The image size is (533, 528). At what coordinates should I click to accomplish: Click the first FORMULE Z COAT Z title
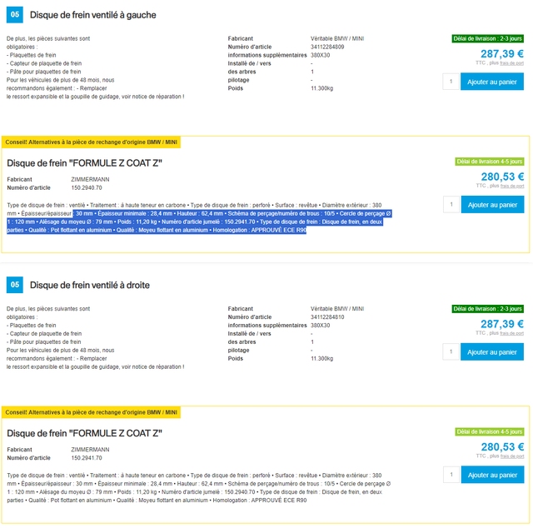coord(84,163)
